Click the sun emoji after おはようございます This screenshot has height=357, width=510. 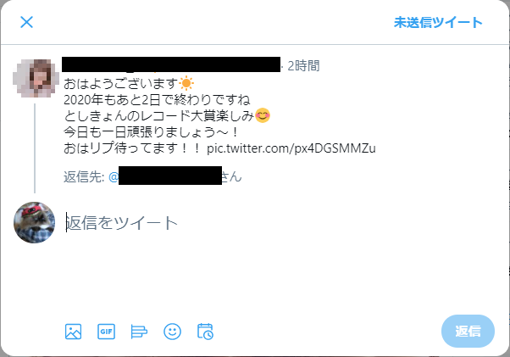click(186, 84)
